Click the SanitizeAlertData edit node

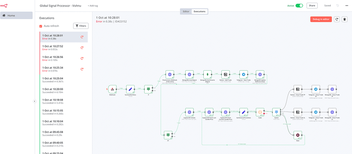point(130,89)
